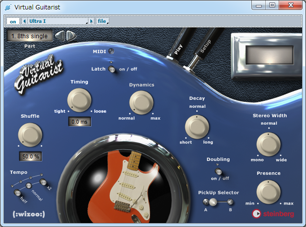The image size is (306, 227).
Task: Click the Decay knob
Action: click(x=197, y=127)
